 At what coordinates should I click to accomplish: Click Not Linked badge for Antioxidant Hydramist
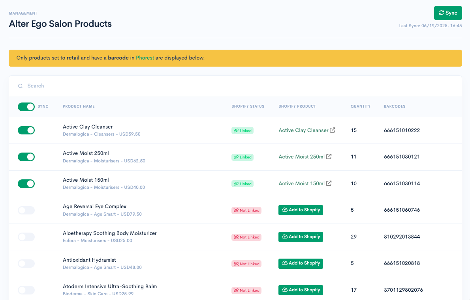click(246, 264)
